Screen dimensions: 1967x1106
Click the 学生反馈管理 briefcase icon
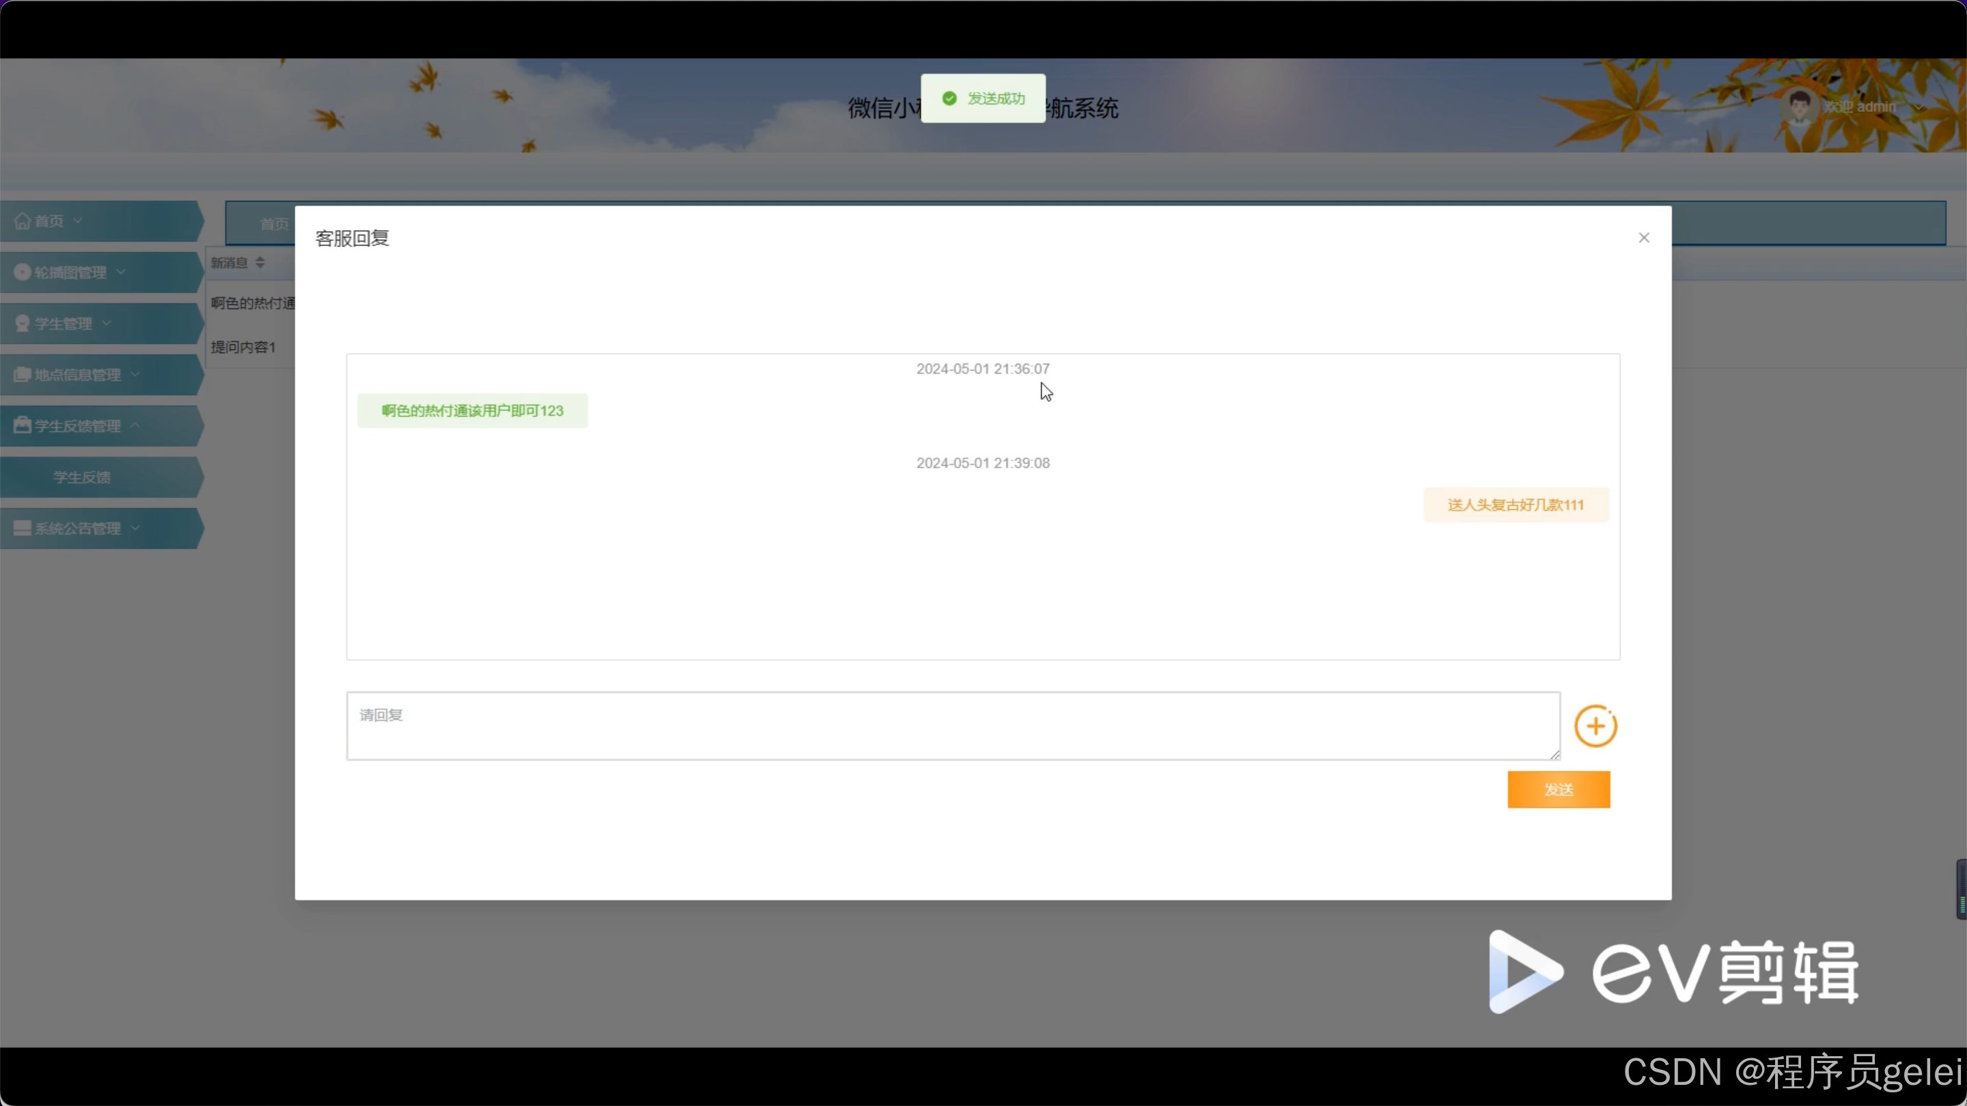(x=21, y=425)
